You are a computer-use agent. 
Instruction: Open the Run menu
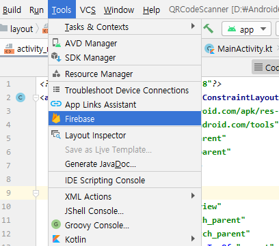tap(36, 10)
